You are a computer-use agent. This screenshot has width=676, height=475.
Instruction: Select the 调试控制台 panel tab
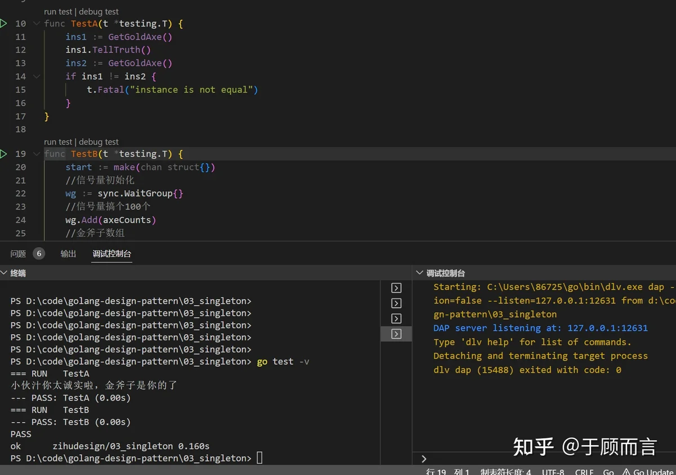[x=112, y=254]
